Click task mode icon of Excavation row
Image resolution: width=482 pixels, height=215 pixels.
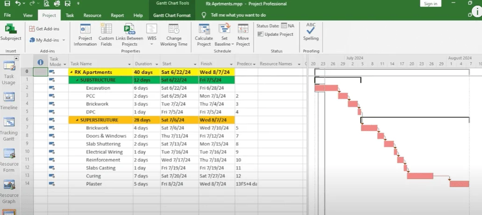coord(52,88)
